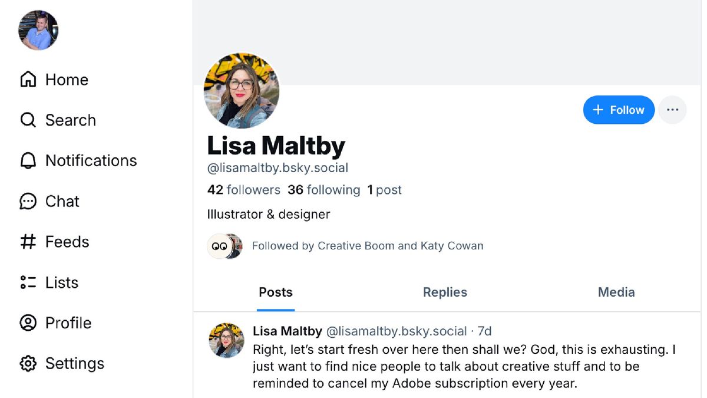The height and width of the screenshot is (398, 707).
Task: Open 'Followed by Creative Boom and Katy Cowan'
Action: [x=367, y=246]
